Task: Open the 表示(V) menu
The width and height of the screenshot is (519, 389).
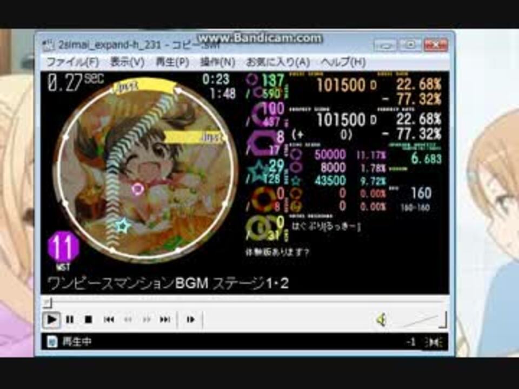Action: tap(127, 62)
